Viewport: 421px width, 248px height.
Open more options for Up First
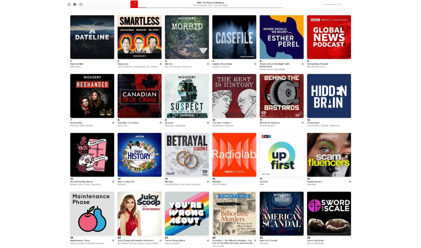point(303,182)
